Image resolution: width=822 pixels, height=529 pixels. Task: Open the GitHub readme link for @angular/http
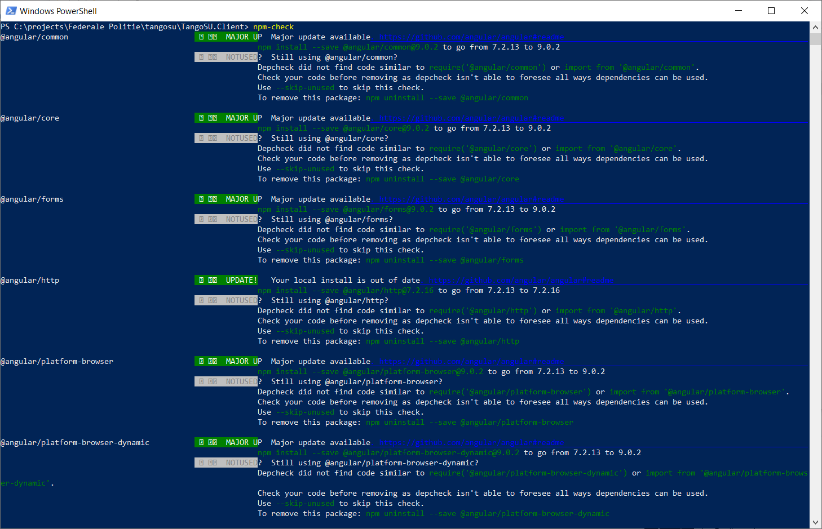click(x=522, y=280)
